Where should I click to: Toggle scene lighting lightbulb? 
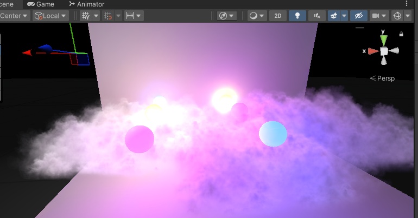pos(297,16)
